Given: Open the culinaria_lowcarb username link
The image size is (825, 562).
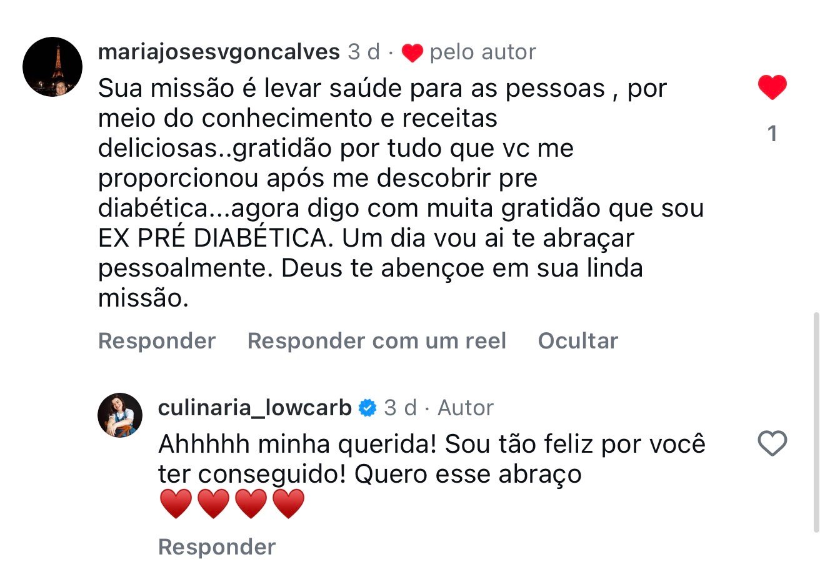Looking at the screenshot, I should point(255,408).
